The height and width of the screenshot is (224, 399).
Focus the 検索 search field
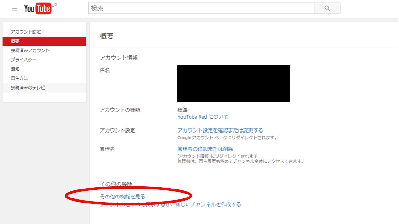coord(201,8)
